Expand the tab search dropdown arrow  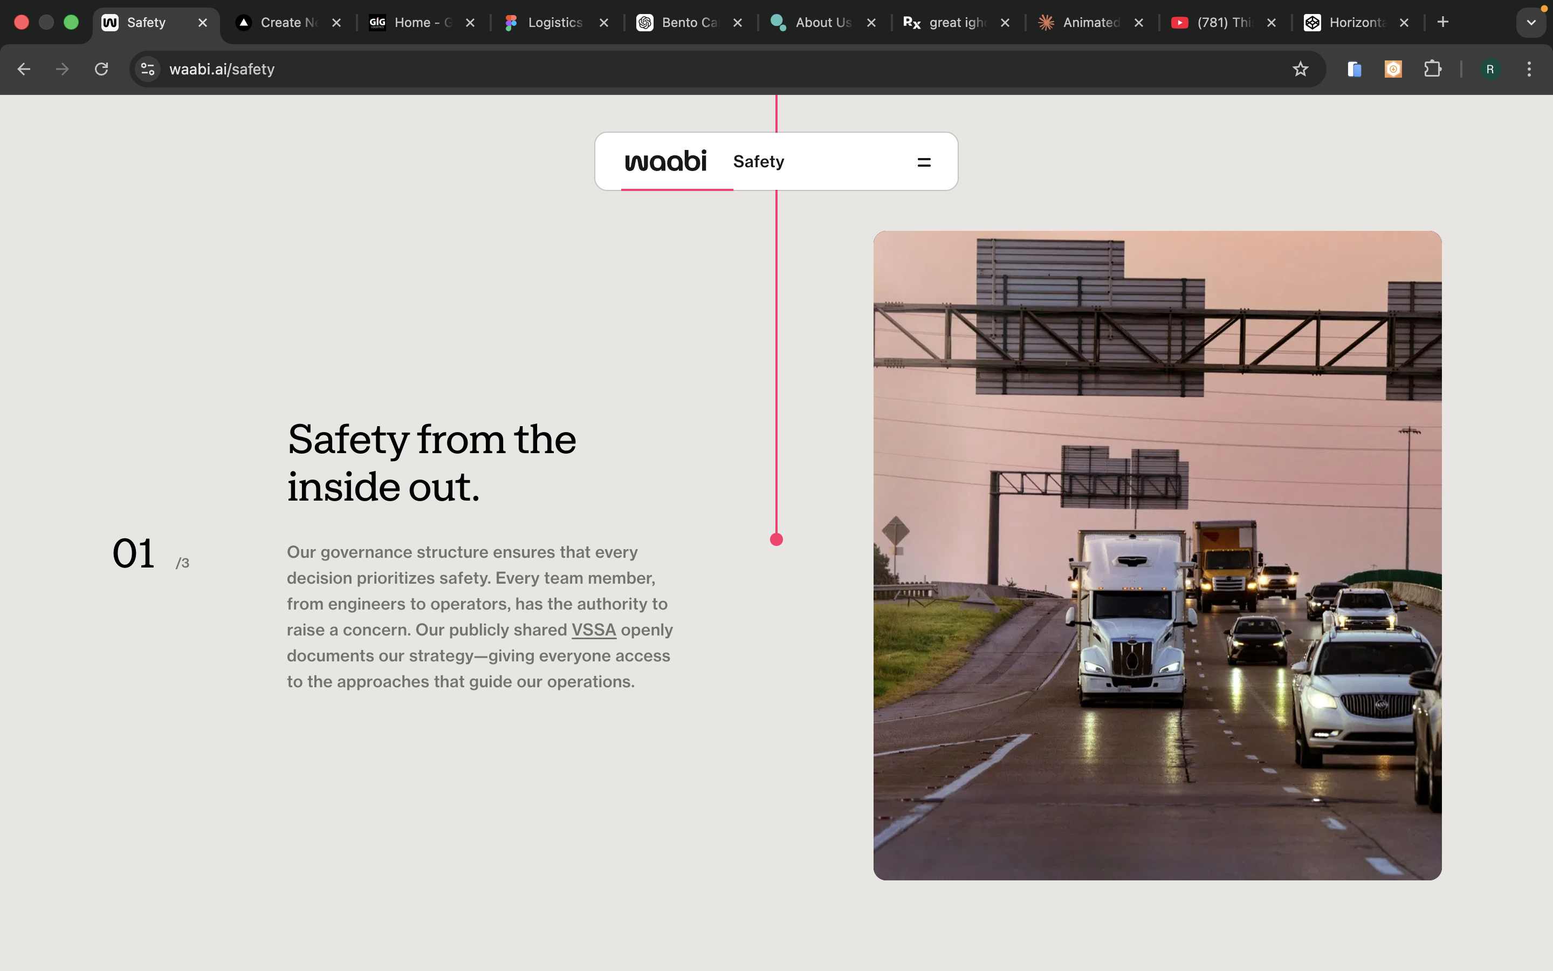tap(1530, 23)
